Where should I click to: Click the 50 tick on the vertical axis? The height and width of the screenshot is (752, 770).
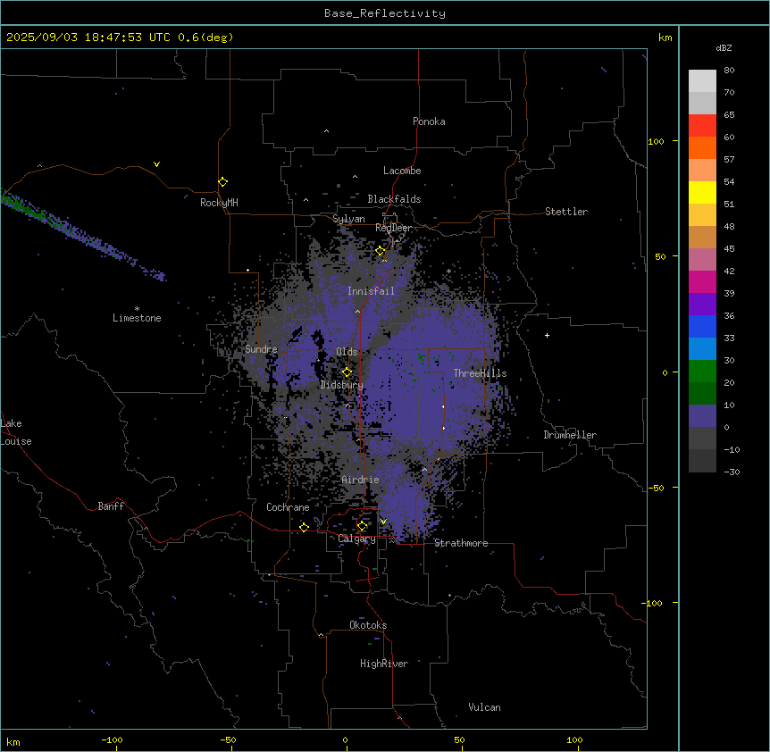pyautogui.click(x=660, y=256)
